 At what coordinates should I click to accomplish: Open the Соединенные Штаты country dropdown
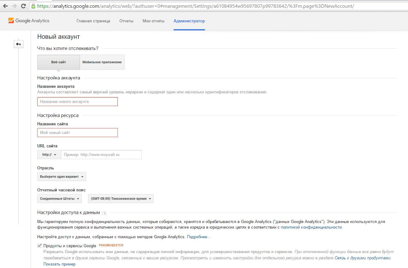(60, 199)
